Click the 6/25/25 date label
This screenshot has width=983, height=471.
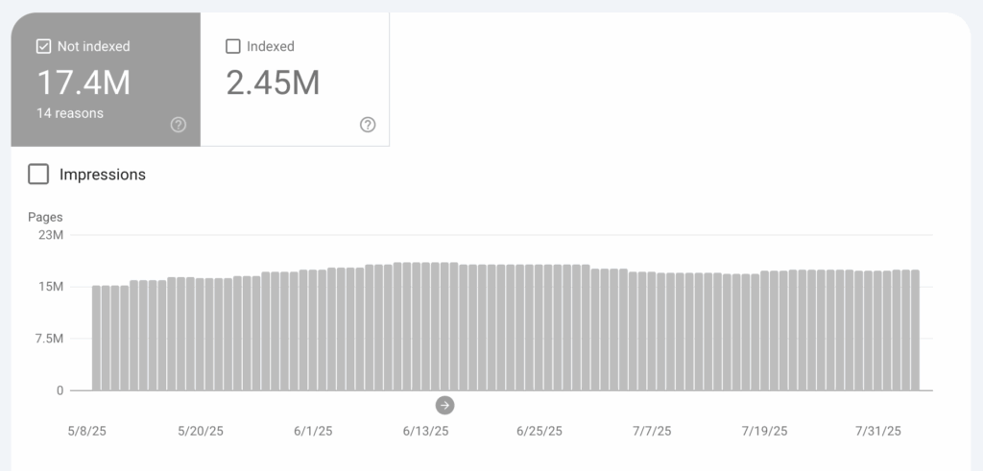pyautogui.click(x=539, y=431)
